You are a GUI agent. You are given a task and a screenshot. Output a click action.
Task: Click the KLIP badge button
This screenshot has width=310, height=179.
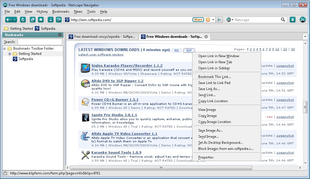[189, 51]
